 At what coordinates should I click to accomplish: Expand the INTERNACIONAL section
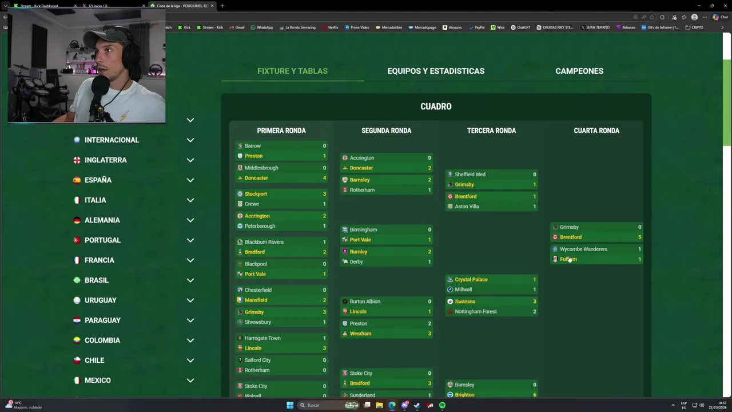134,140
